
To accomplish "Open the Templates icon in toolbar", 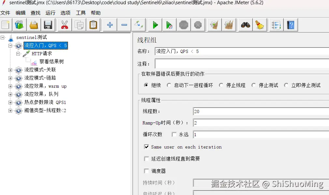I will coord(19,25).
